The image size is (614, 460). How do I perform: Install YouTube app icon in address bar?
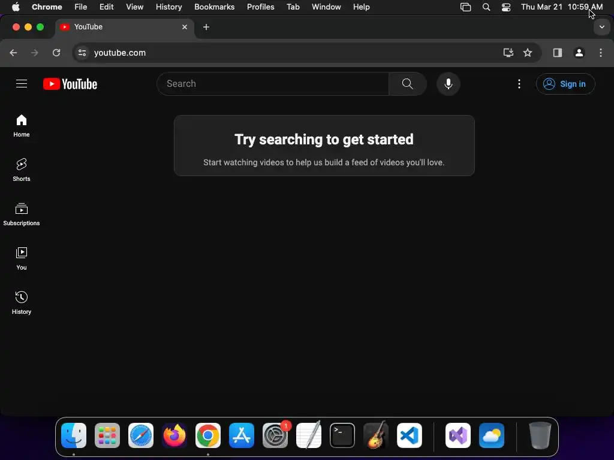click(x=508, y=53)
